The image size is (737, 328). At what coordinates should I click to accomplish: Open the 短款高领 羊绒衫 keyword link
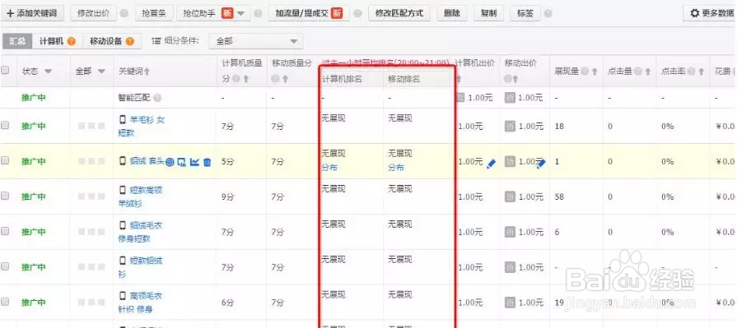141,197
